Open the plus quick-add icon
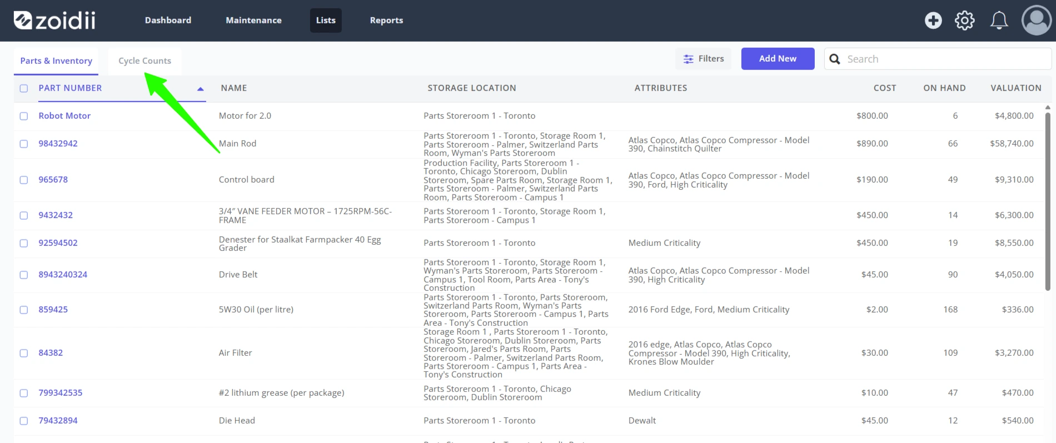Screen dimensions: 1056x443 click(x=933, y=21)
